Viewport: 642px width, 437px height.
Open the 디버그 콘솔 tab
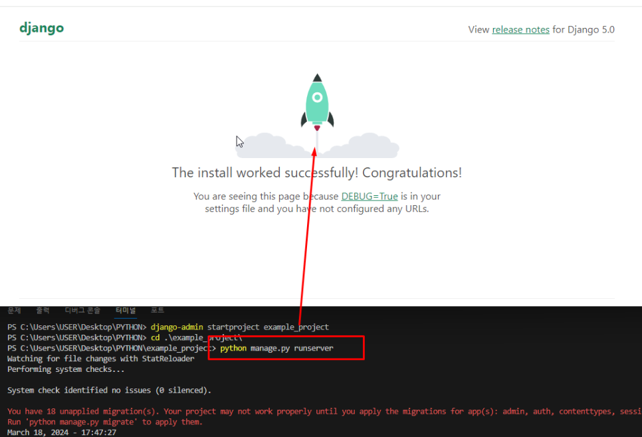tap(82, 311)
